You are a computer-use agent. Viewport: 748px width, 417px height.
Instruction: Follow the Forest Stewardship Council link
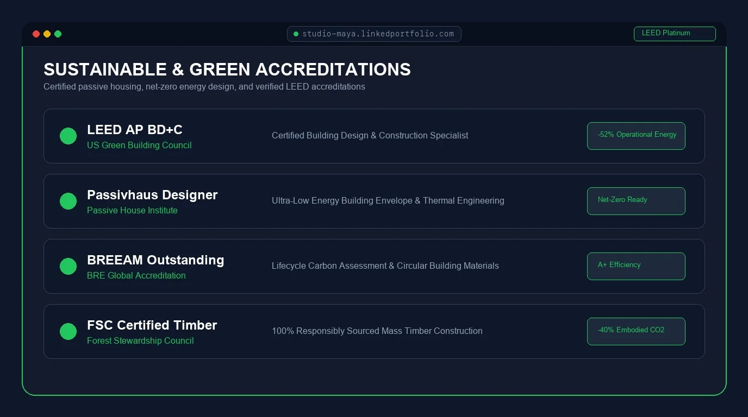140,340
